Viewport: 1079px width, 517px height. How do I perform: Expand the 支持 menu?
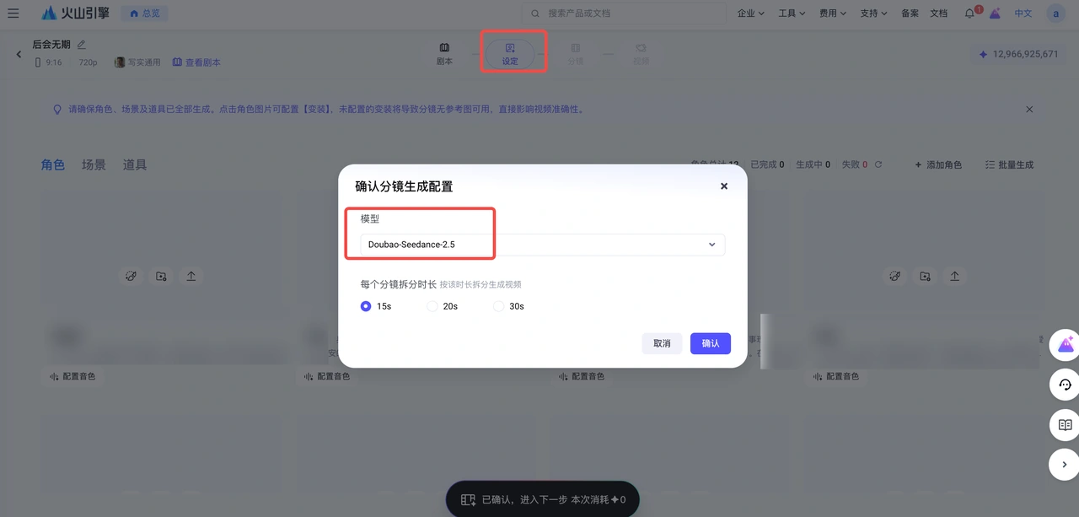(x=873, y=13)
